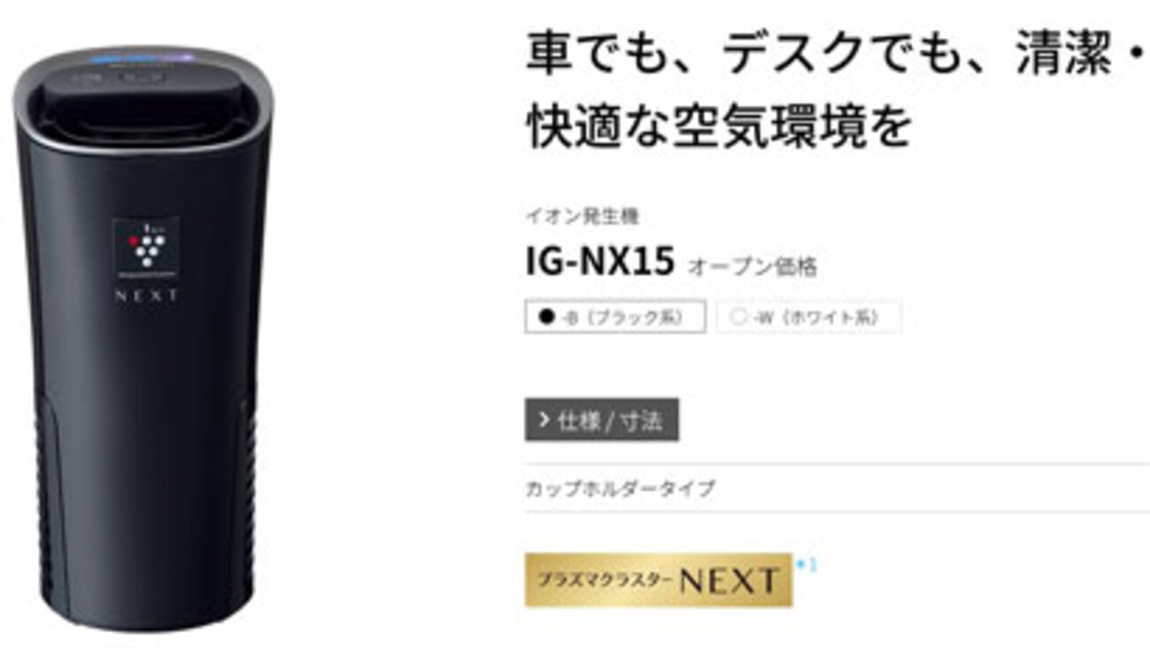Open the 仕様 / 寸法 specifications page

602,420
